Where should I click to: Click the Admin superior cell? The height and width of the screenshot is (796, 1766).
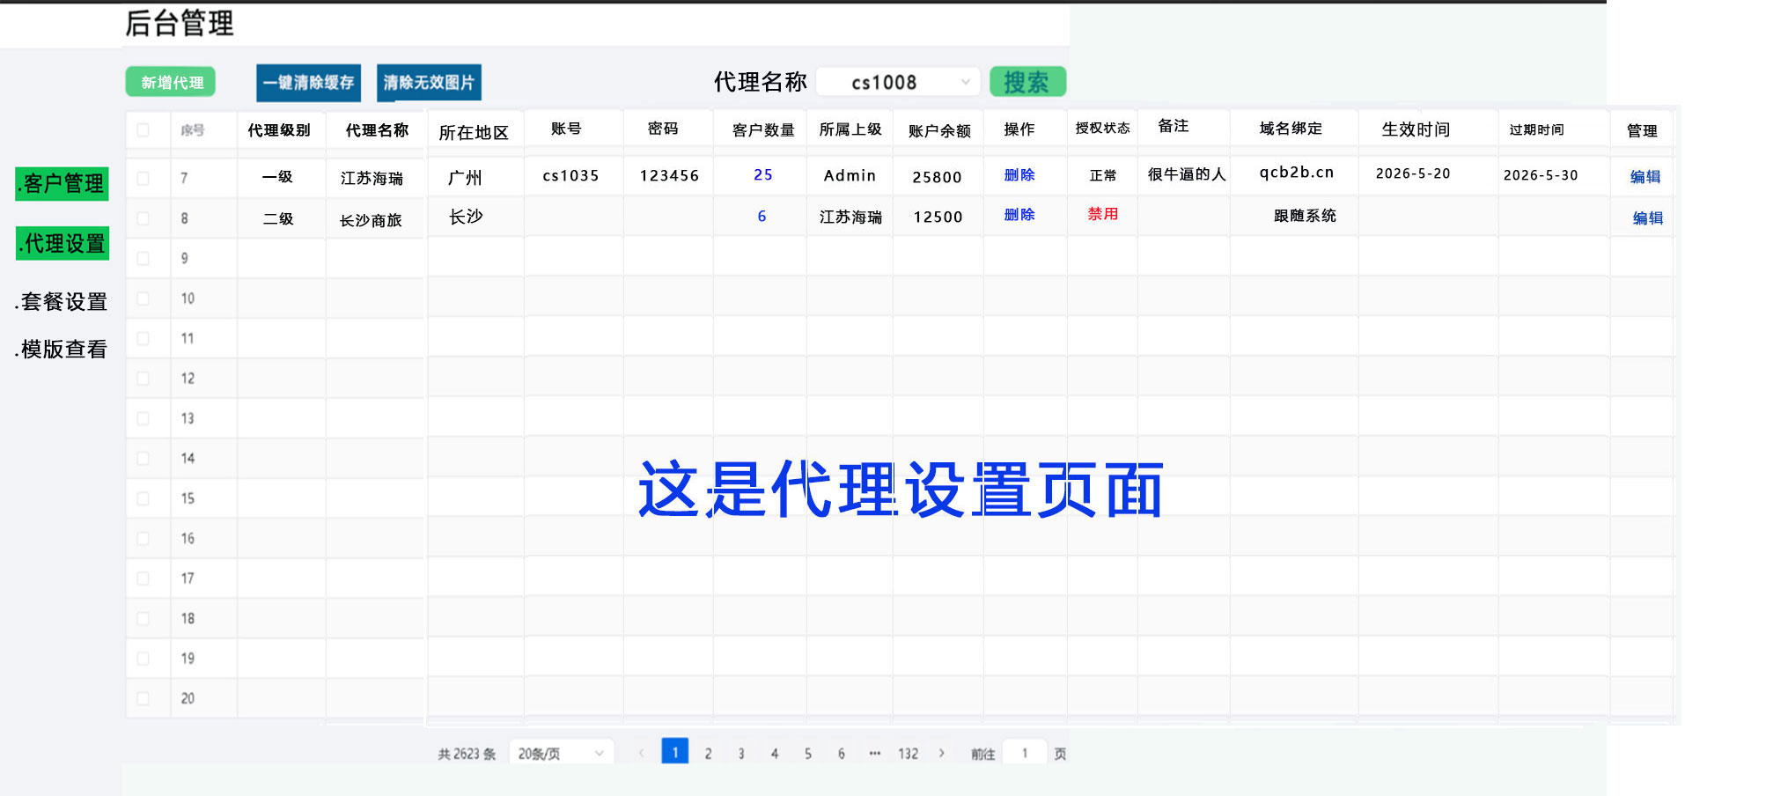point(850,175)
